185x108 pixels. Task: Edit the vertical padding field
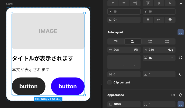pos(159,74)
